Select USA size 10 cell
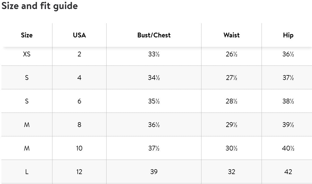The image size is (312, 184). tap(79, 148)
